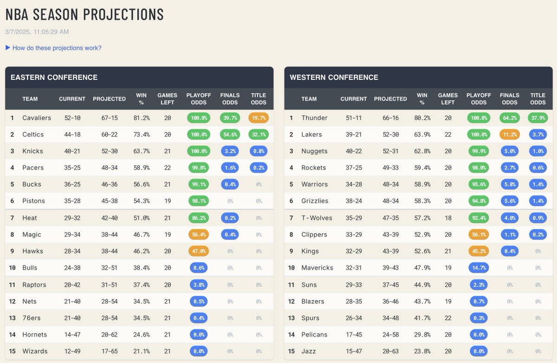The width and height of the screenshot is (557, 363).
Task: Click T-Wolves 92.4% playoff odds badge
Action: coord(479,218)
